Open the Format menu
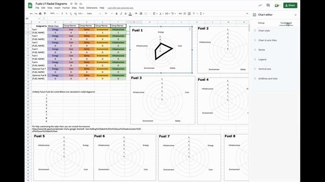 [66, 8]
